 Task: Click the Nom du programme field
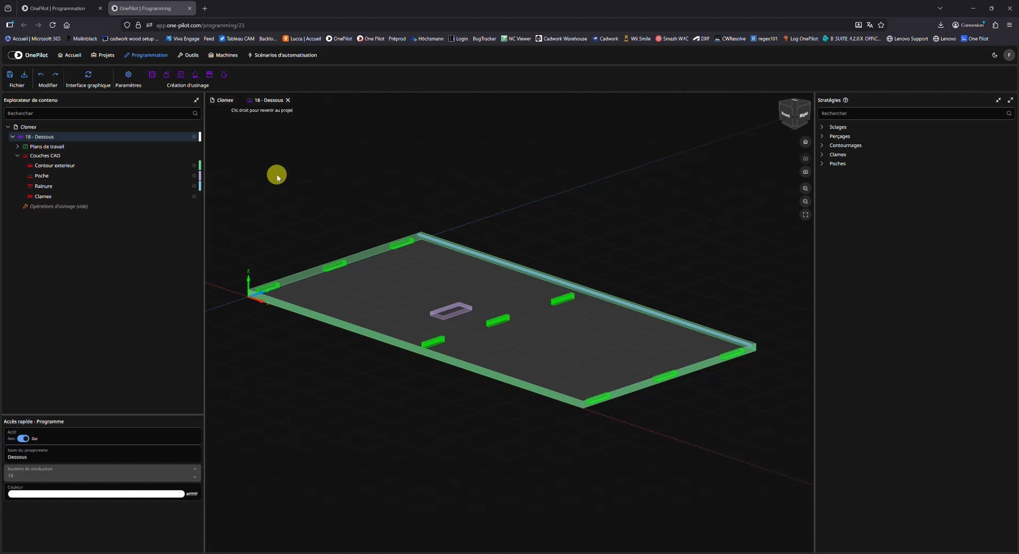(x=102, y=454)
